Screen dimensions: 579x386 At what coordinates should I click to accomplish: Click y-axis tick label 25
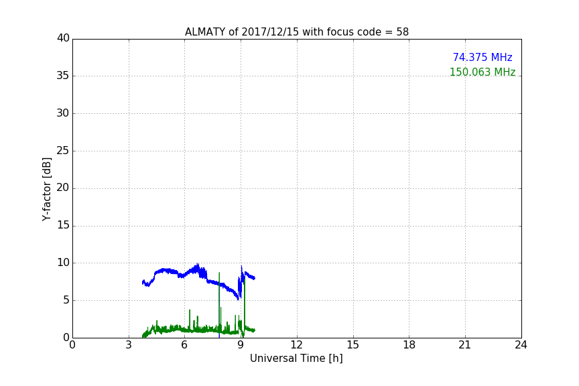[x=63, y=150]
